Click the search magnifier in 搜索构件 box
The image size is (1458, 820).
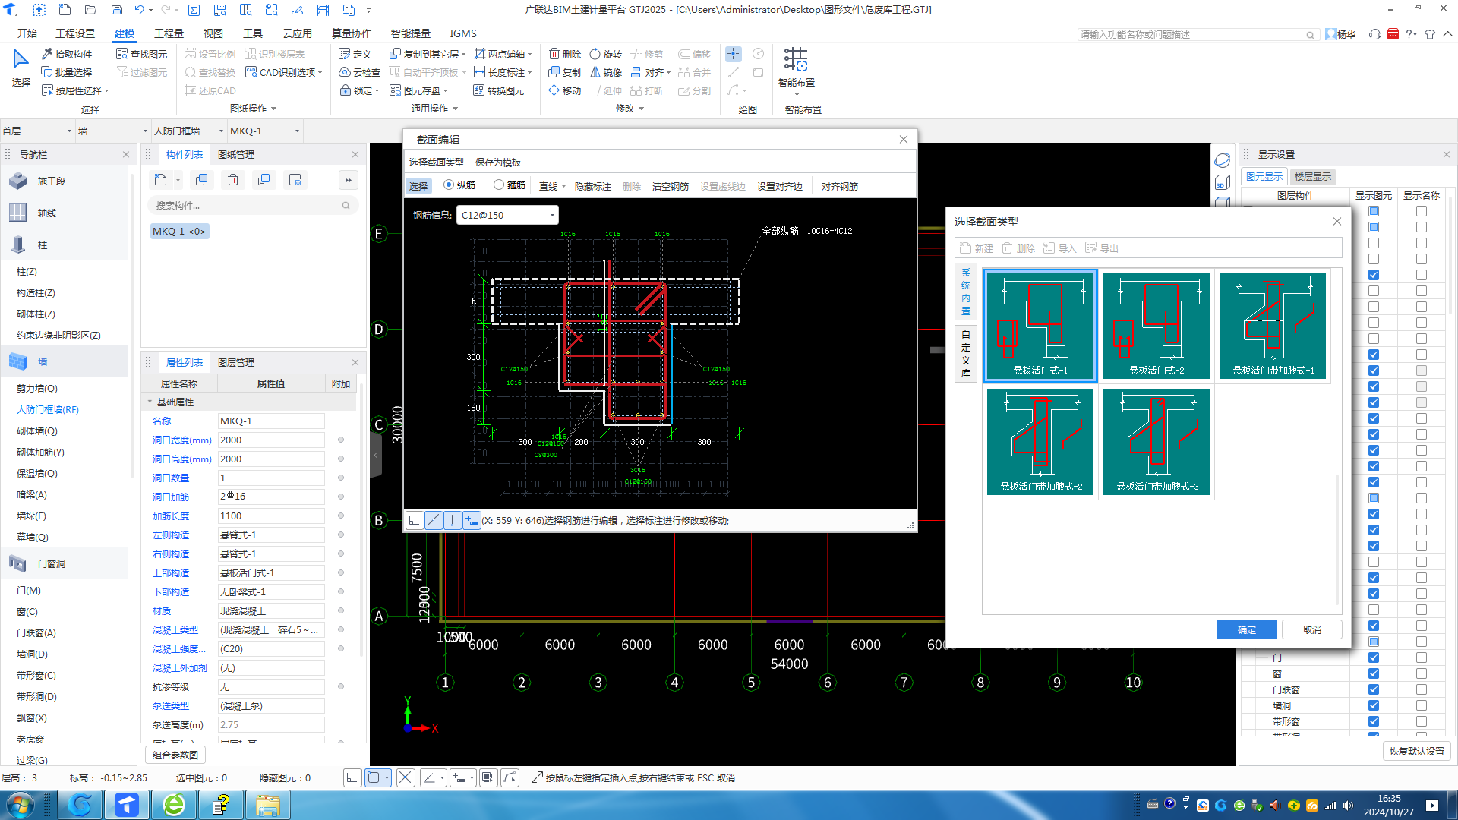(346, 206)
